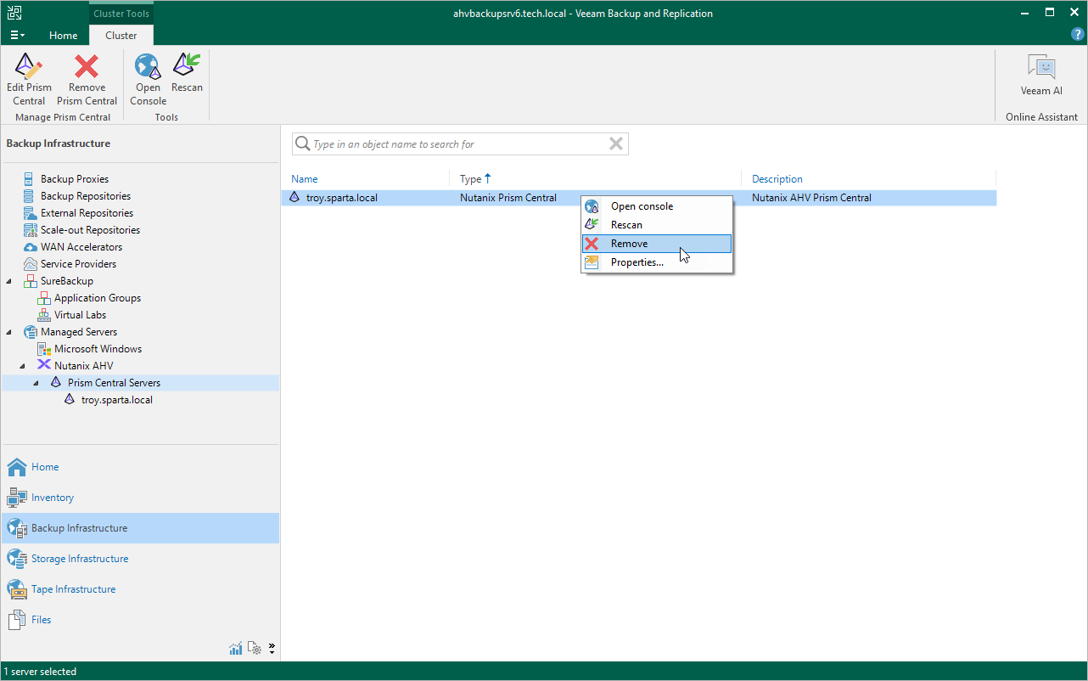Viewport: 1088px width, 681px height.
Task: Expand navigation pane overflow chevron
Action: pyautogui.click(x=272, y=649)
